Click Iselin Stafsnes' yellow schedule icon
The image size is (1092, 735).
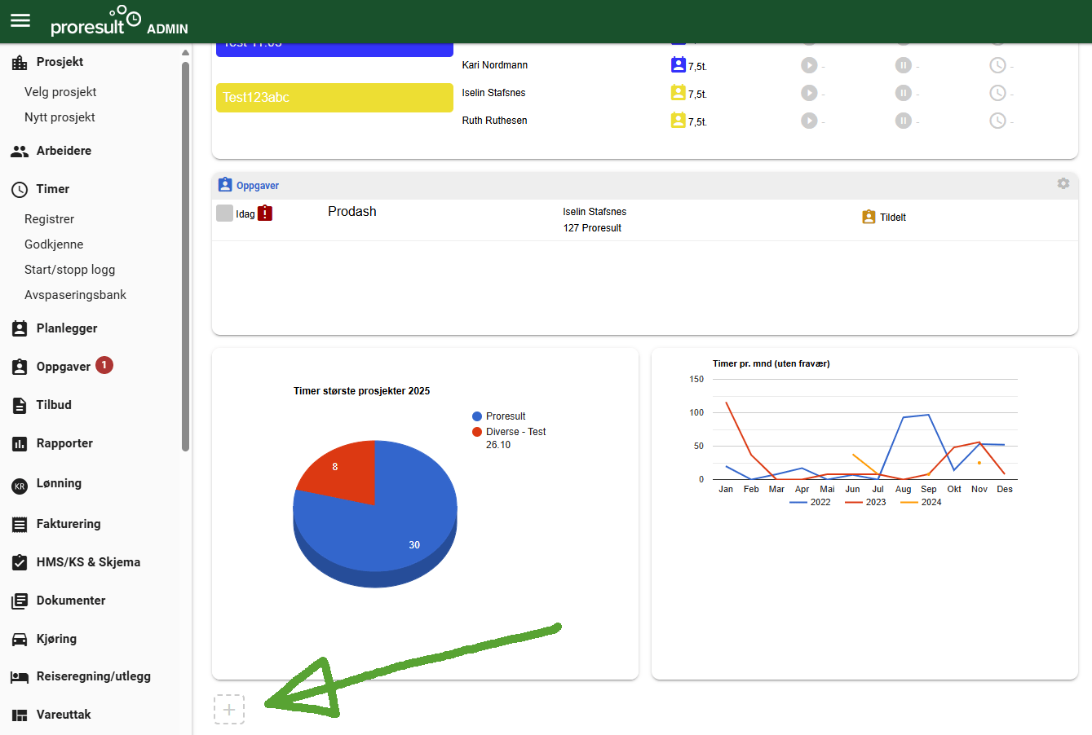(x=679, y=93)
